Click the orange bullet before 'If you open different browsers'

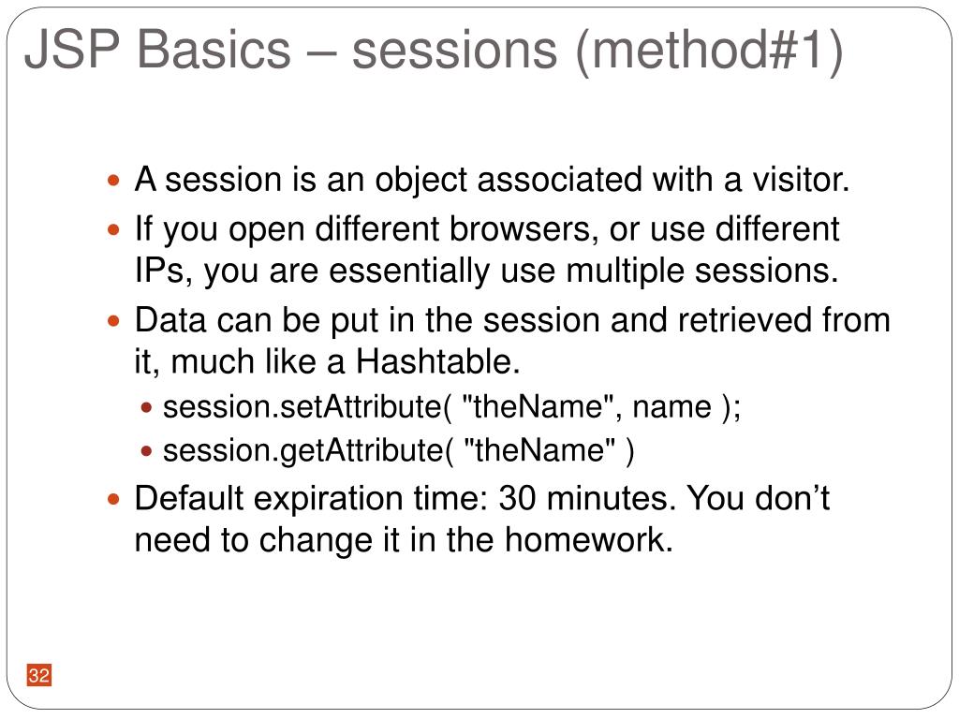[x=113, y=230]
